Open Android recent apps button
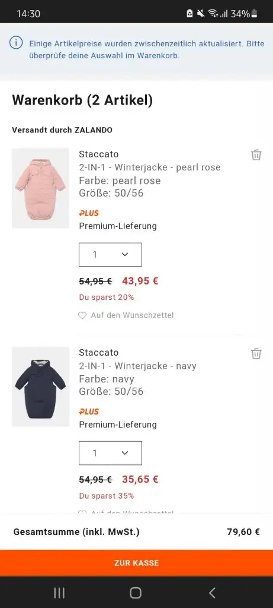This screenshot has width=273, height=608. (59, 593)
